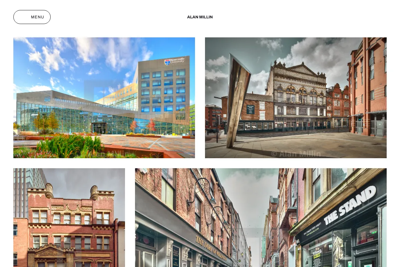Viewport: 400px width, 267px height.
Task: Select the tall mirrored steel sculpture
Action: click(x=238, y=100)
